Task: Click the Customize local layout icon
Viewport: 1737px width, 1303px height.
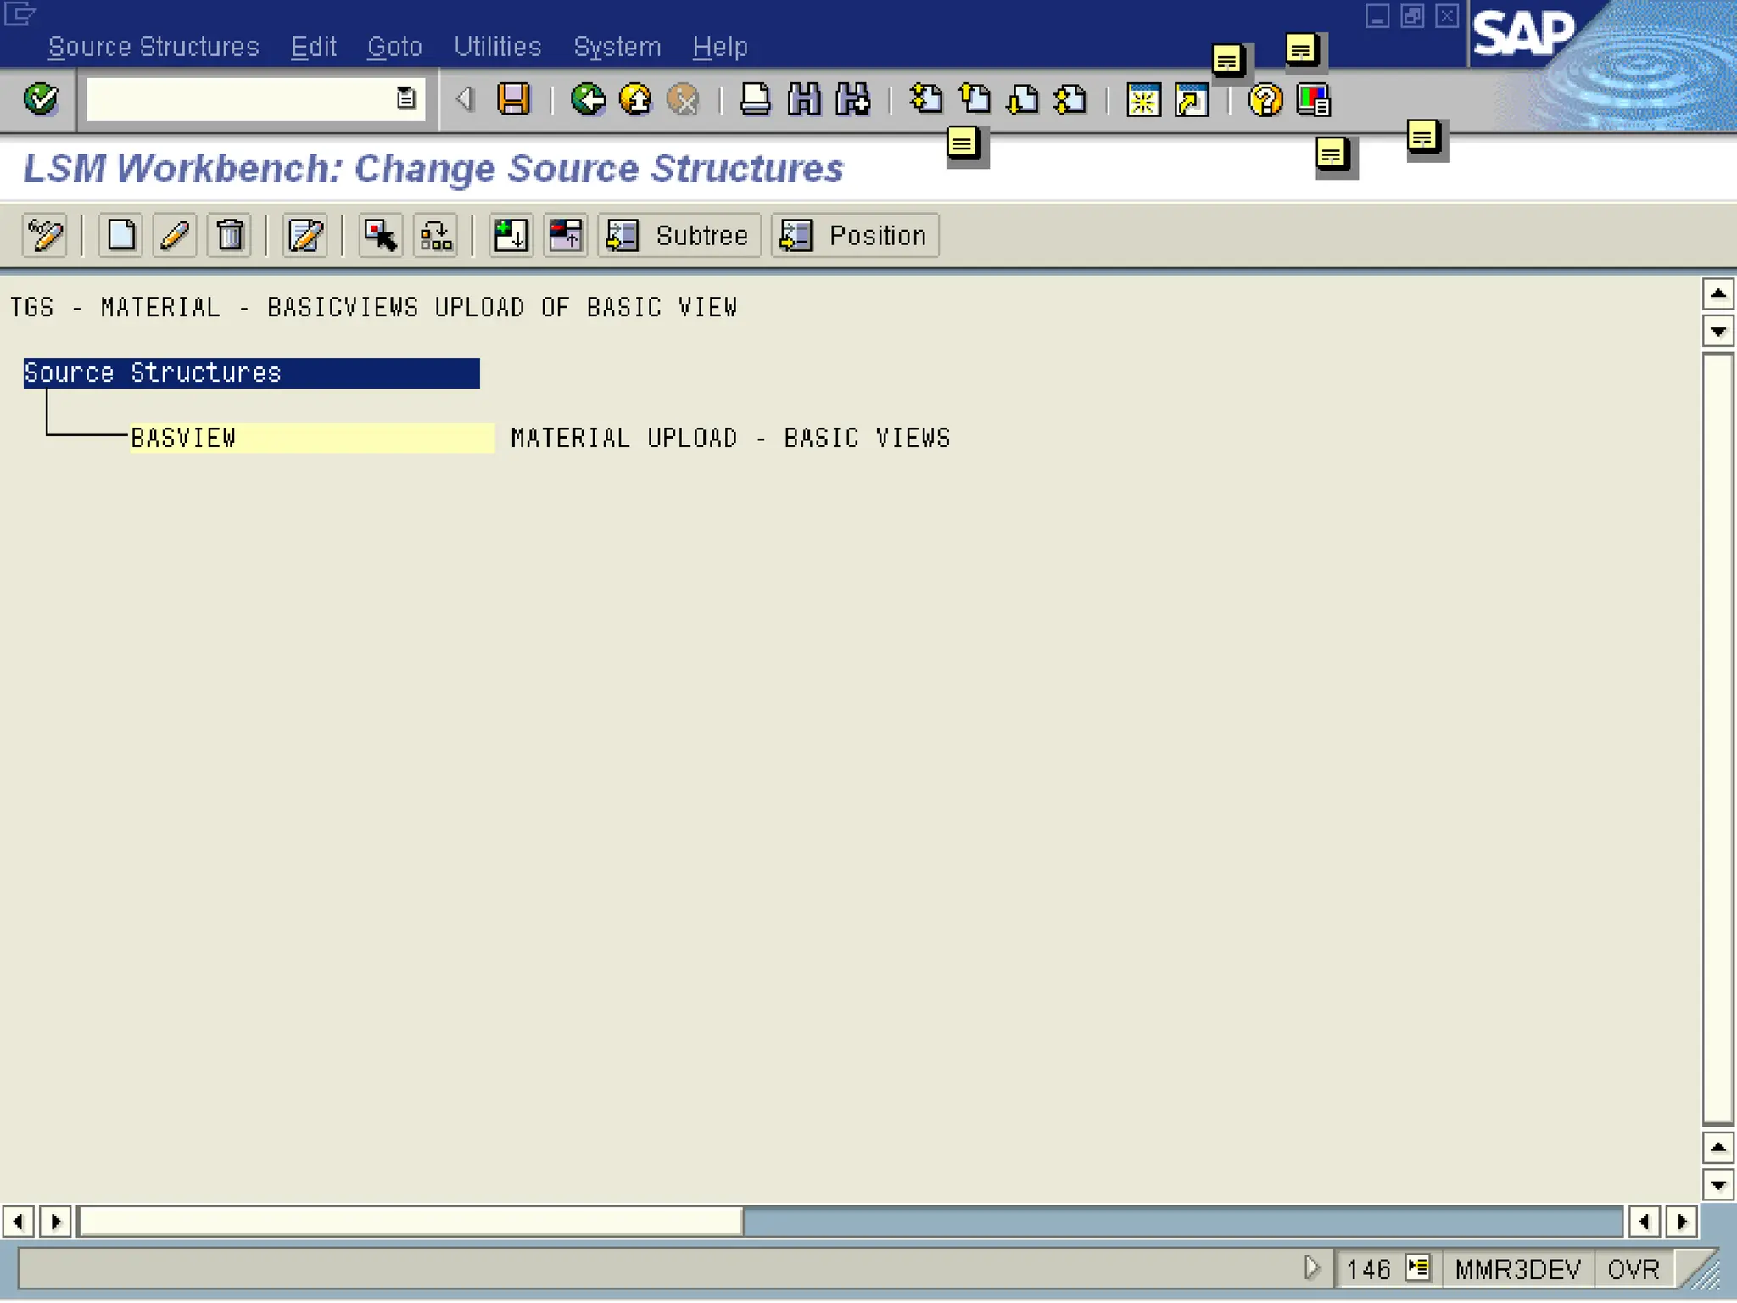Action: click(x=1313, y=100)
